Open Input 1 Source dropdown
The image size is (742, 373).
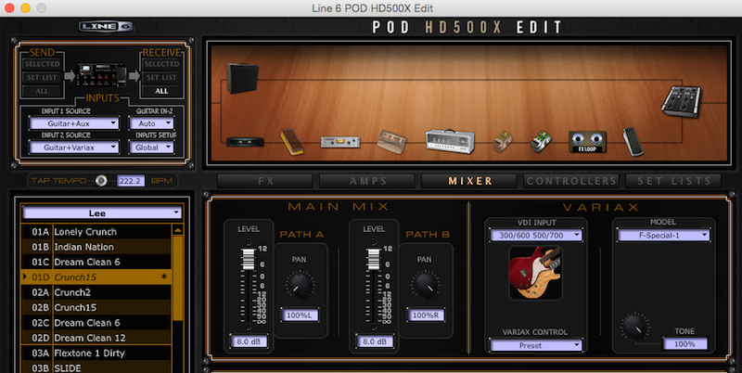(x=74, y=122)
